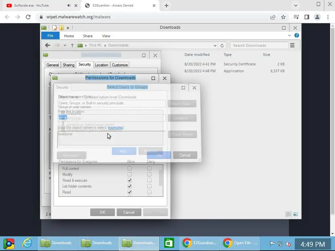Image resolution: width=335 pixels, height=251 pixels.
Task: Click Explorer help question mark icon
Action: tap(297, 35)
